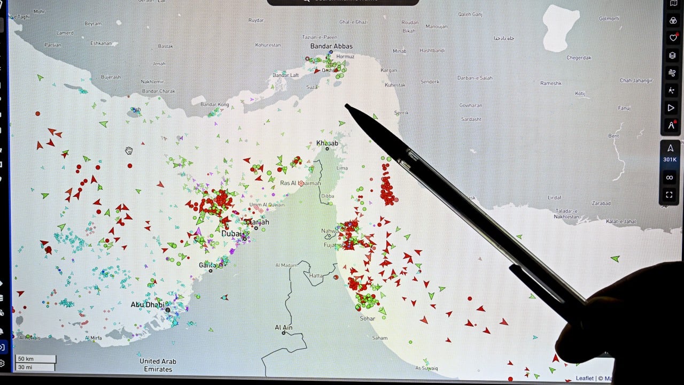Click the magnifier icon in the search bar

[x=306, y=2]
